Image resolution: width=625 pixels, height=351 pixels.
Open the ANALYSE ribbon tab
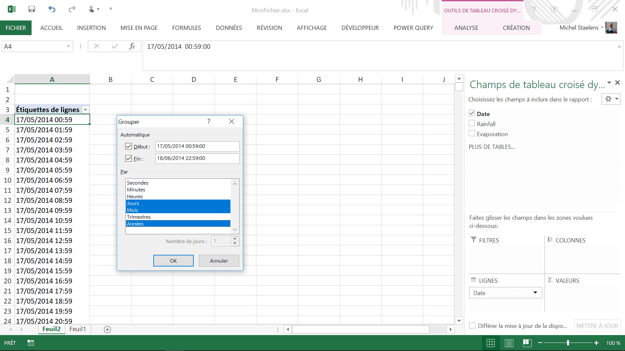coord(466,28)
